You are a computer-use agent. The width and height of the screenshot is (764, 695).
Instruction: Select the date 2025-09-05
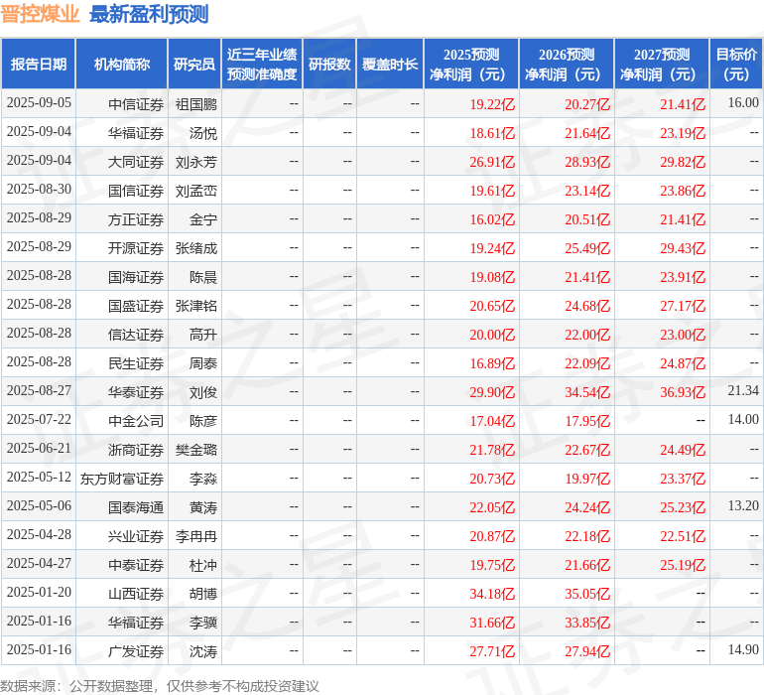[39, 103]
